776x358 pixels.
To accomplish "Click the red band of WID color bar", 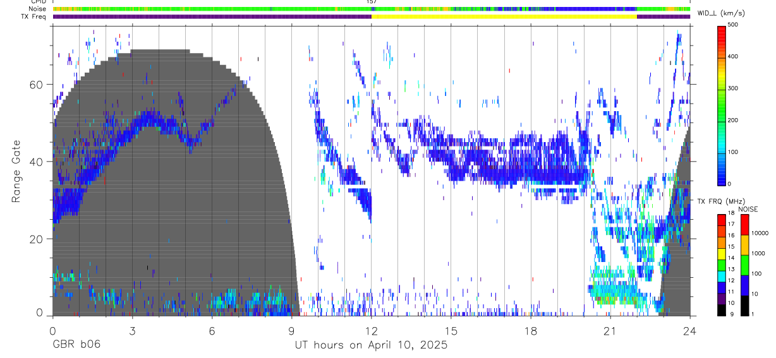I will pyautogui.click(x=722, y=33).
